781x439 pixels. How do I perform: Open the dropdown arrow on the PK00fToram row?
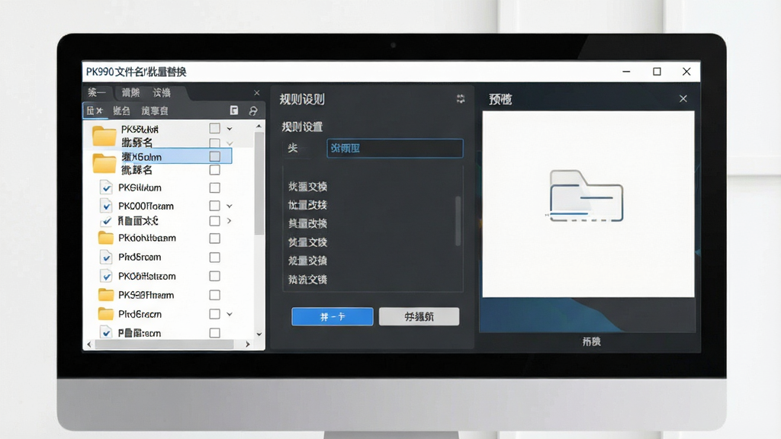point(230,206)
